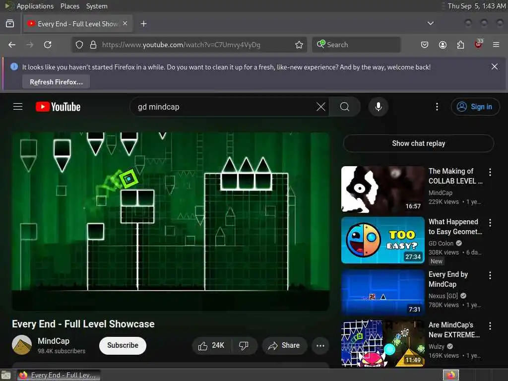Start voice search with microphone
Viewport: 508px width, 381px height.
coord(378,107)
